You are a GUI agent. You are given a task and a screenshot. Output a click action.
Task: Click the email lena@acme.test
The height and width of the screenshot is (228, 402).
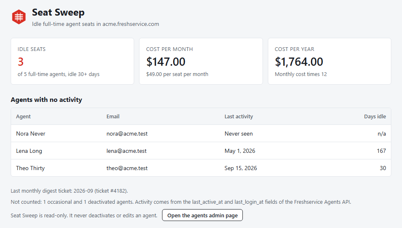126,151
